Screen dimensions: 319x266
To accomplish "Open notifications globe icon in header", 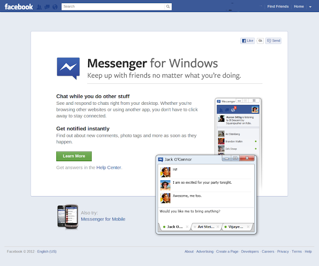I will 55,7.
